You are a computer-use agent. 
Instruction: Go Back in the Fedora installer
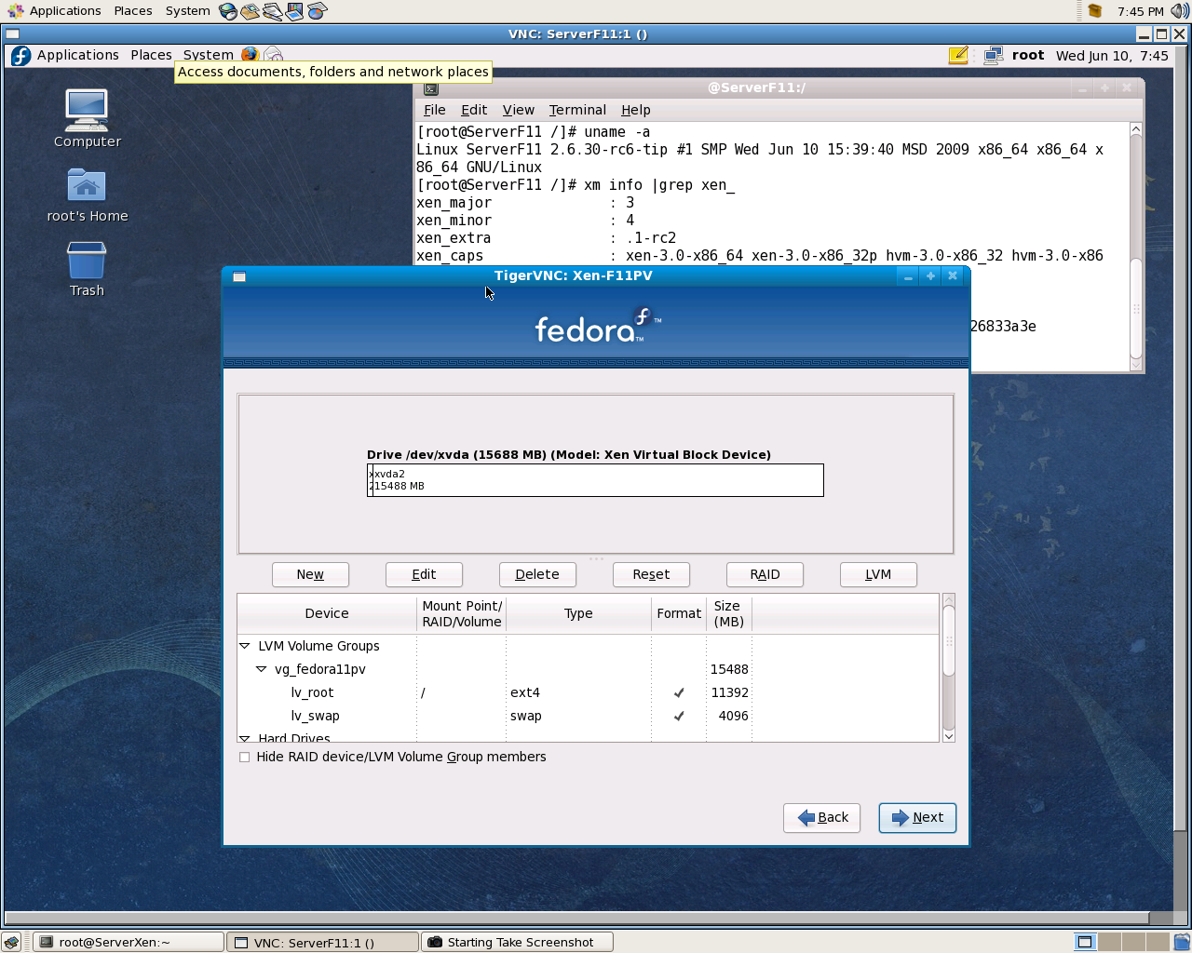(822, 818)
